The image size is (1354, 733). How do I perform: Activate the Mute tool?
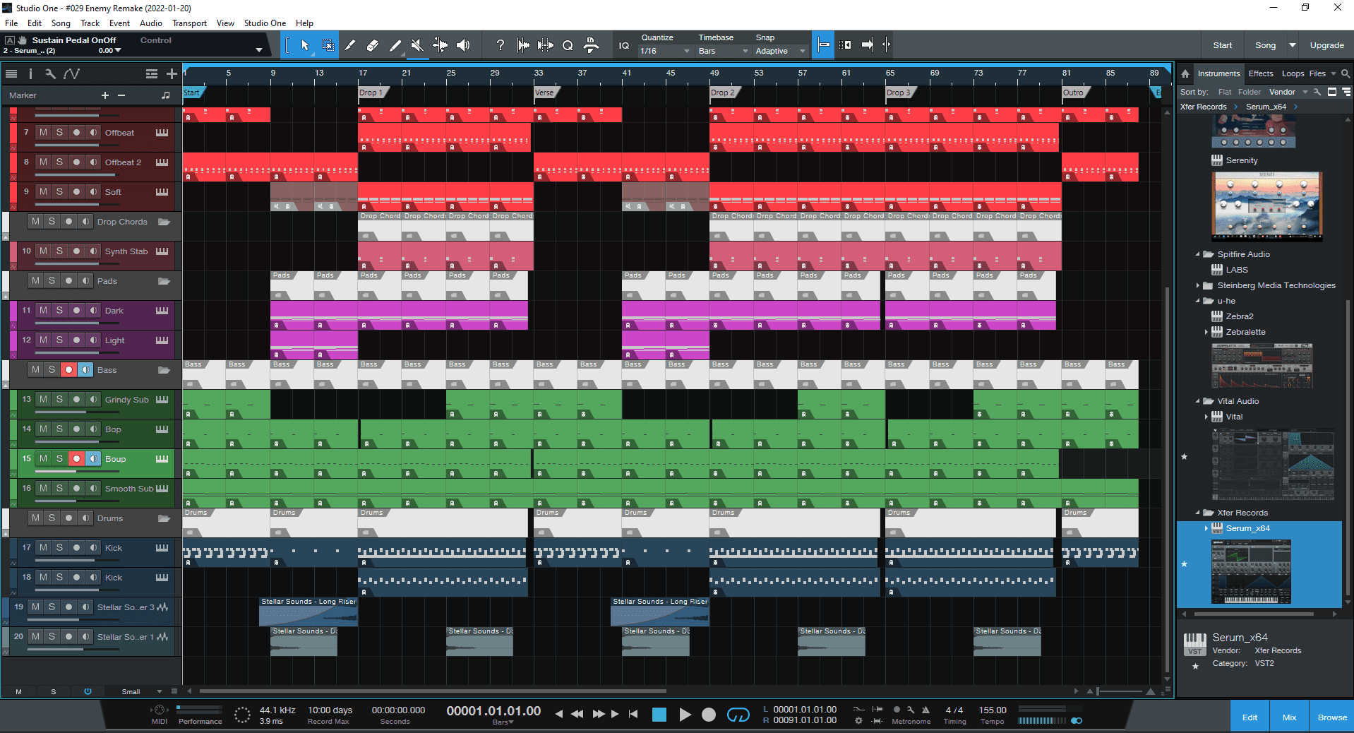pos(418,45)
